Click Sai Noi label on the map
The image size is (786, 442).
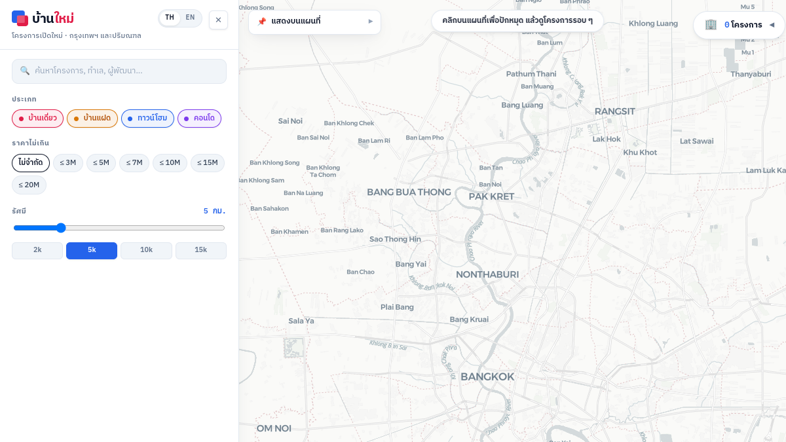[x=290, y=121]
